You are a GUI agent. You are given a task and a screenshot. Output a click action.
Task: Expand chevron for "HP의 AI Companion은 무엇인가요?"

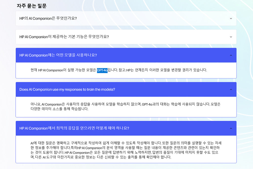[x=231, y=18]
